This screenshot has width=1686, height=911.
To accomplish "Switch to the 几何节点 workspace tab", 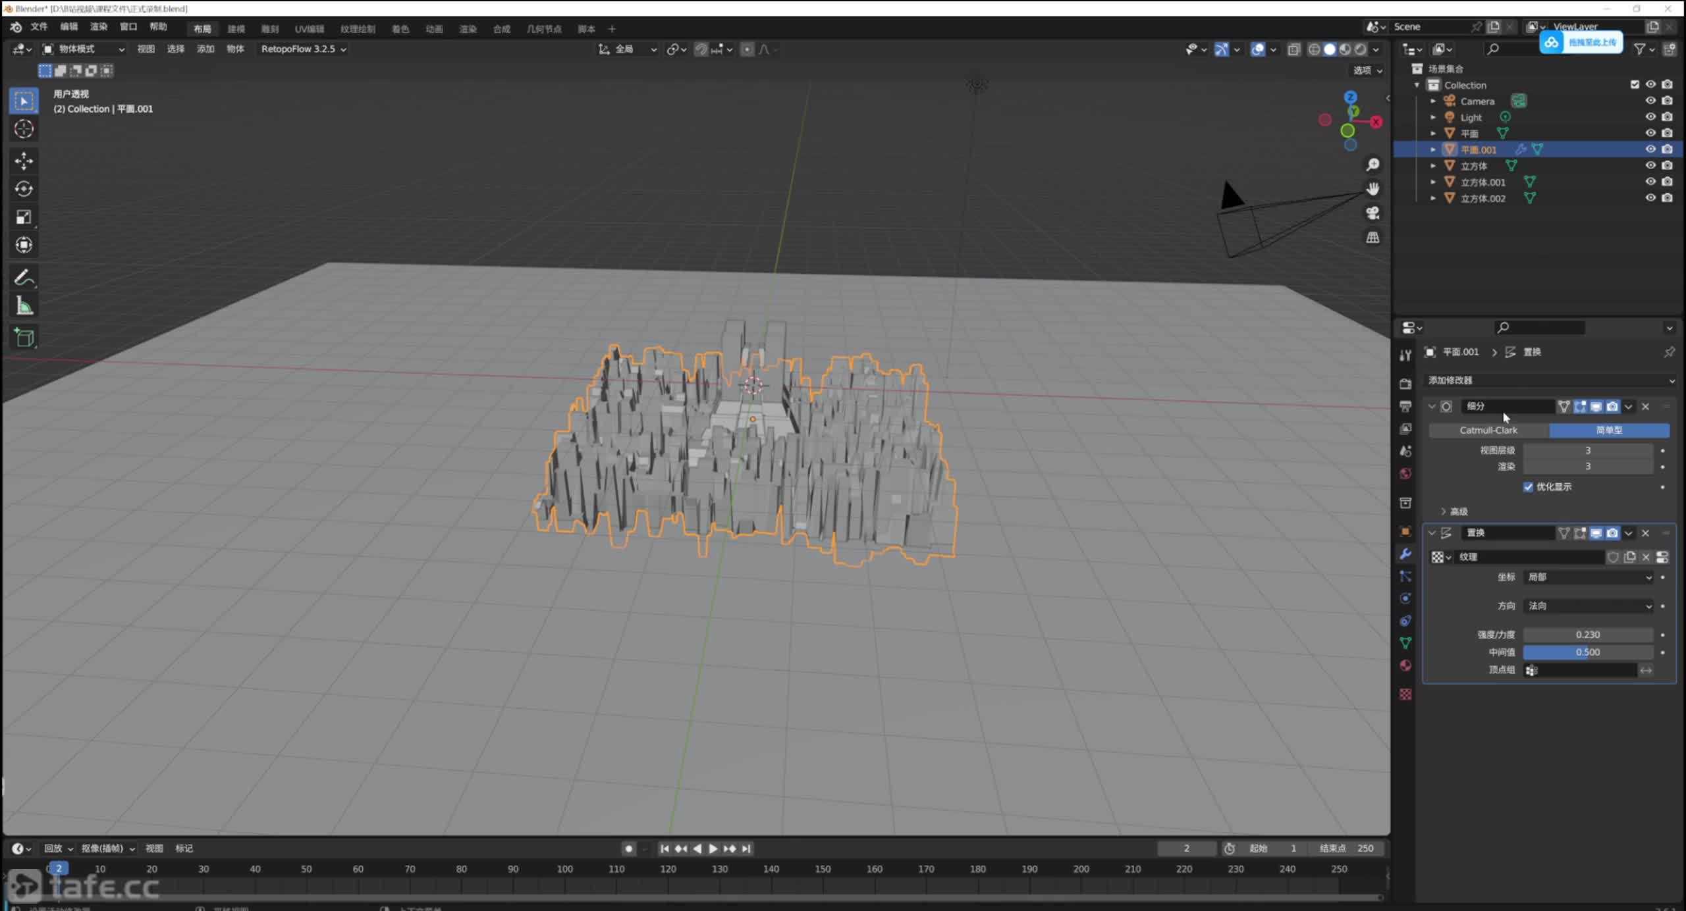I will click(543, 29).
